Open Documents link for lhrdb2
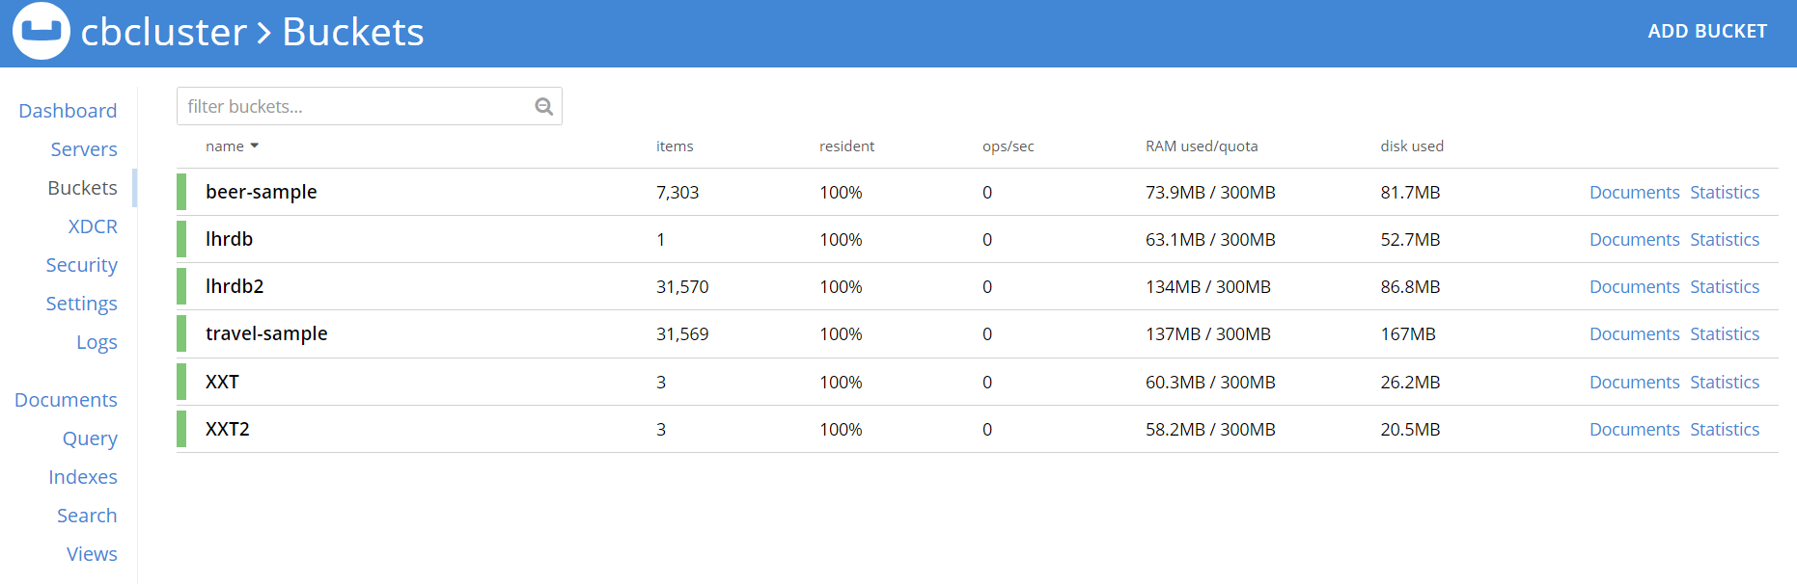Screen dimensions: 1797x584 pos(1634,286)
